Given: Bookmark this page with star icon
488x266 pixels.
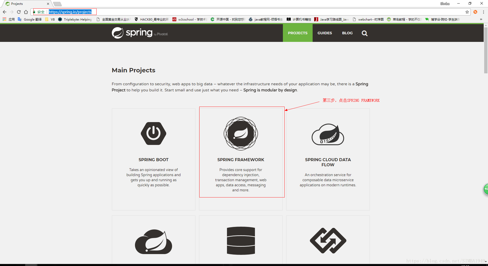Looking at the screenshot, I should click(467, 12).
